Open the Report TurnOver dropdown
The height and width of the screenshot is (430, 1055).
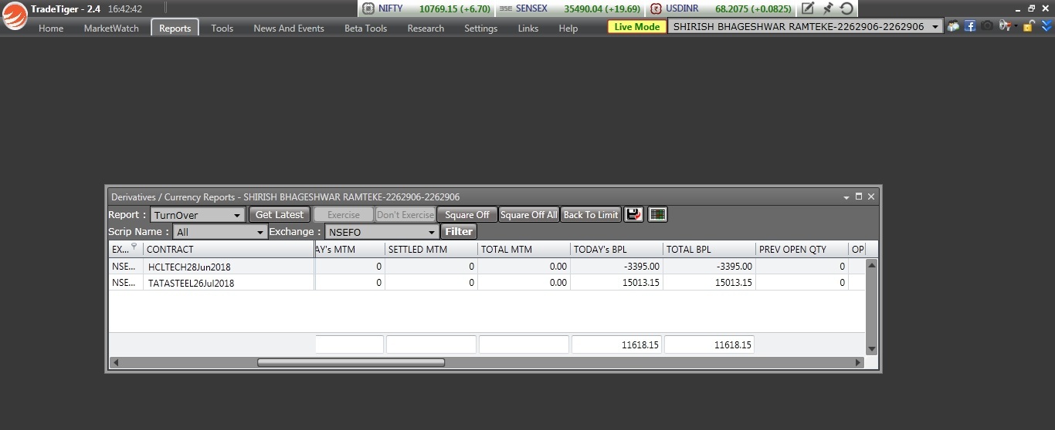click(x=198, y=215)
